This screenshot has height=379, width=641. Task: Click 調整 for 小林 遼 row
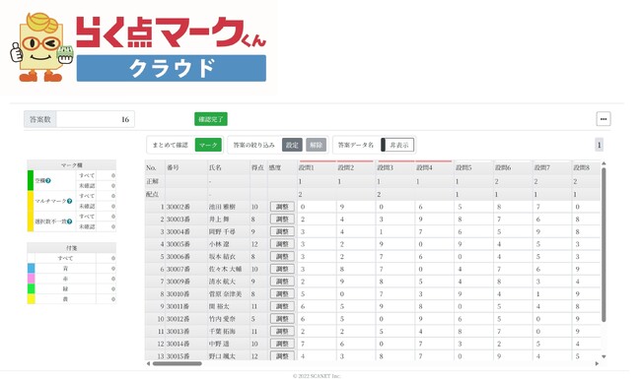[x=282, y=244]
